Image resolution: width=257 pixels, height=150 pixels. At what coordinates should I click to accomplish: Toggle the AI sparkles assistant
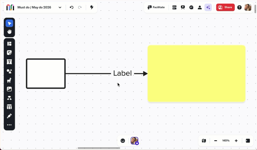tap(208, 7)
